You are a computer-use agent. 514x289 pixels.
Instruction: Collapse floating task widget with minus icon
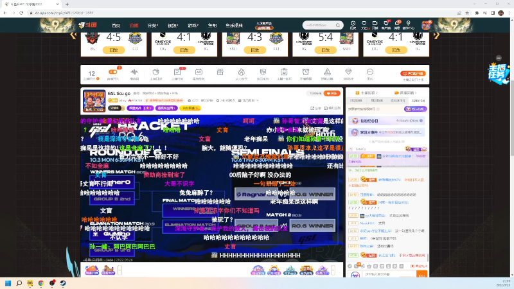tap(499, 58)
